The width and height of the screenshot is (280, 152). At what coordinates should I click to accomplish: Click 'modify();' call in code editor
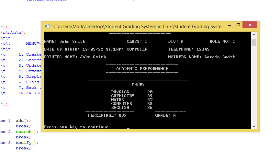[27, 143]
